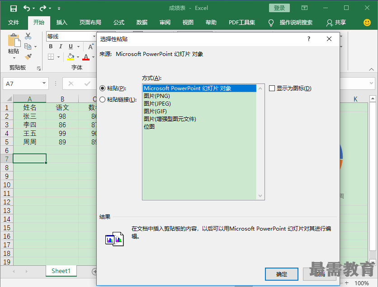Screen dimensions: 378x287
Task: Open the Paste button dropdown arrow
Action: pos(14,58)
